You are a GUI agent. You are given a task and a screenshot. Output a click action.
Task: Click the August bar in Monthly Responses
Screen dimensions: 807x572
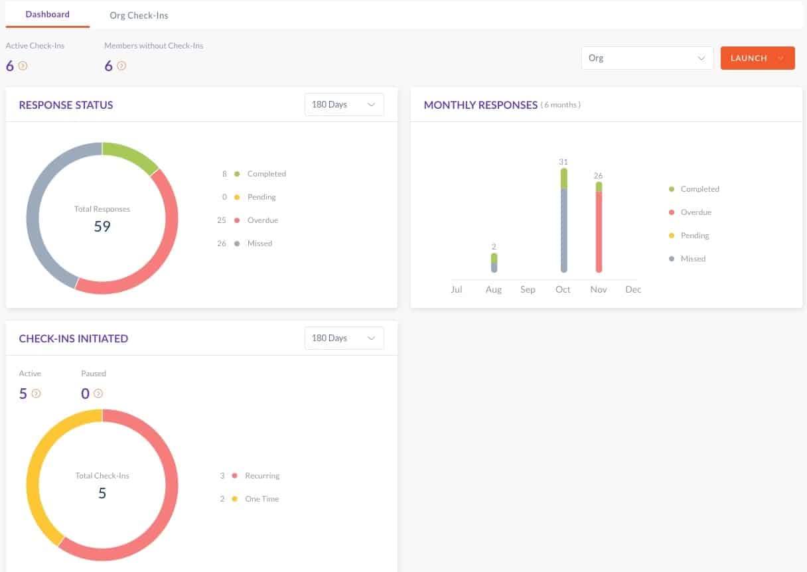[x=494, y=263]
